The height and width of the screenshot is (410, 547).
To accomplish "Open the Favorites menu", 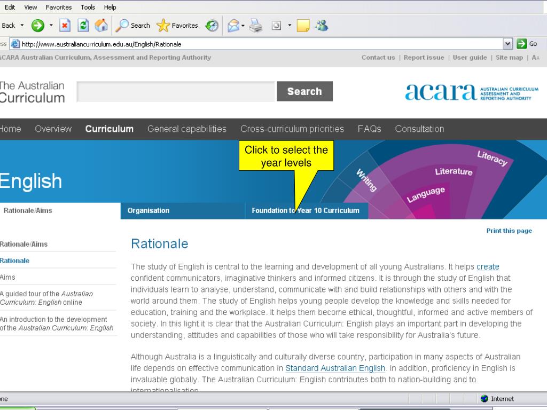I will pos(59,7).
